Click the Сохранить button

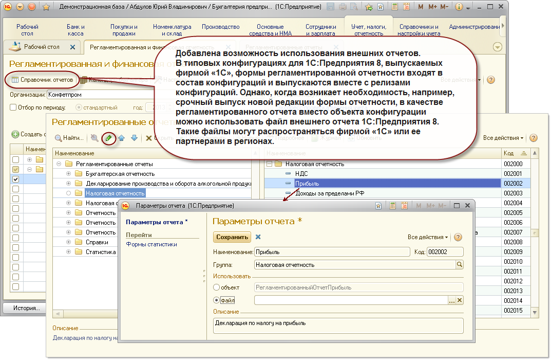[x=232, y=237]
